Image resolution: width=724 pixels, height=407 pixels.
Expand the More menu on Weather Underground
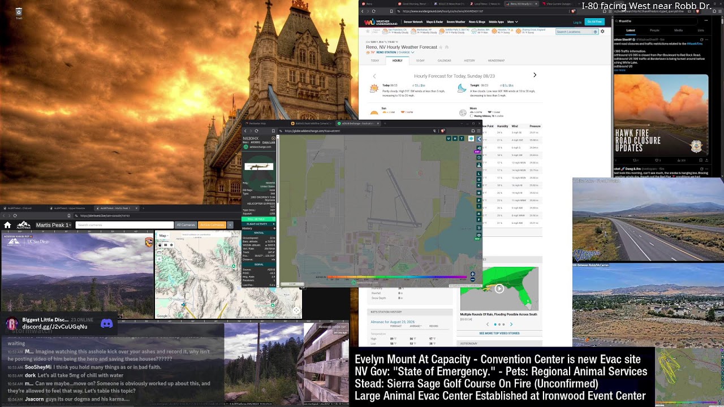pyautogui.click(x=512, y=22)
